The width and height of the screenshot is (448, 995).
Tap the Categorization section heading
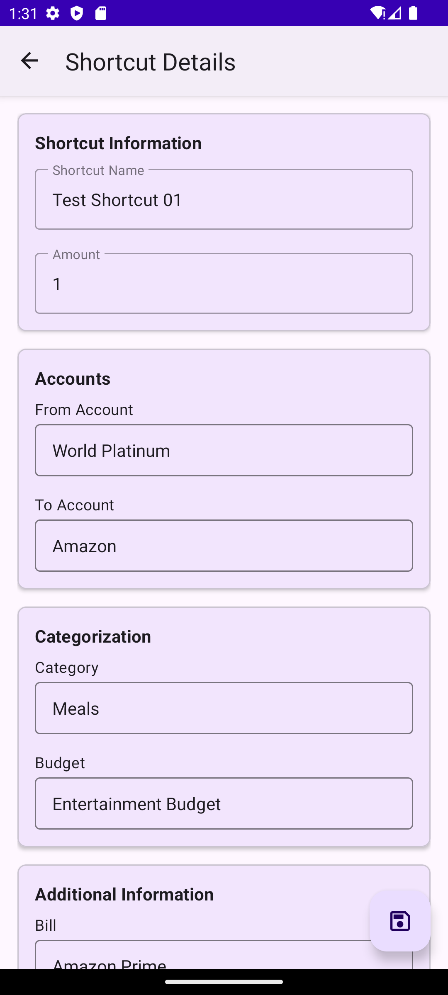tap(93, 636)
